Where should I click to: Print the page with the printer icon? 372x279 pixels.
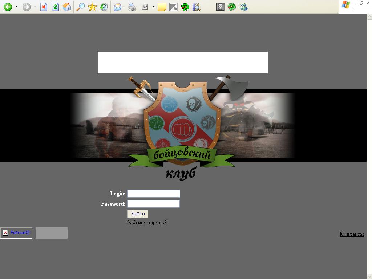click(132, 7)
